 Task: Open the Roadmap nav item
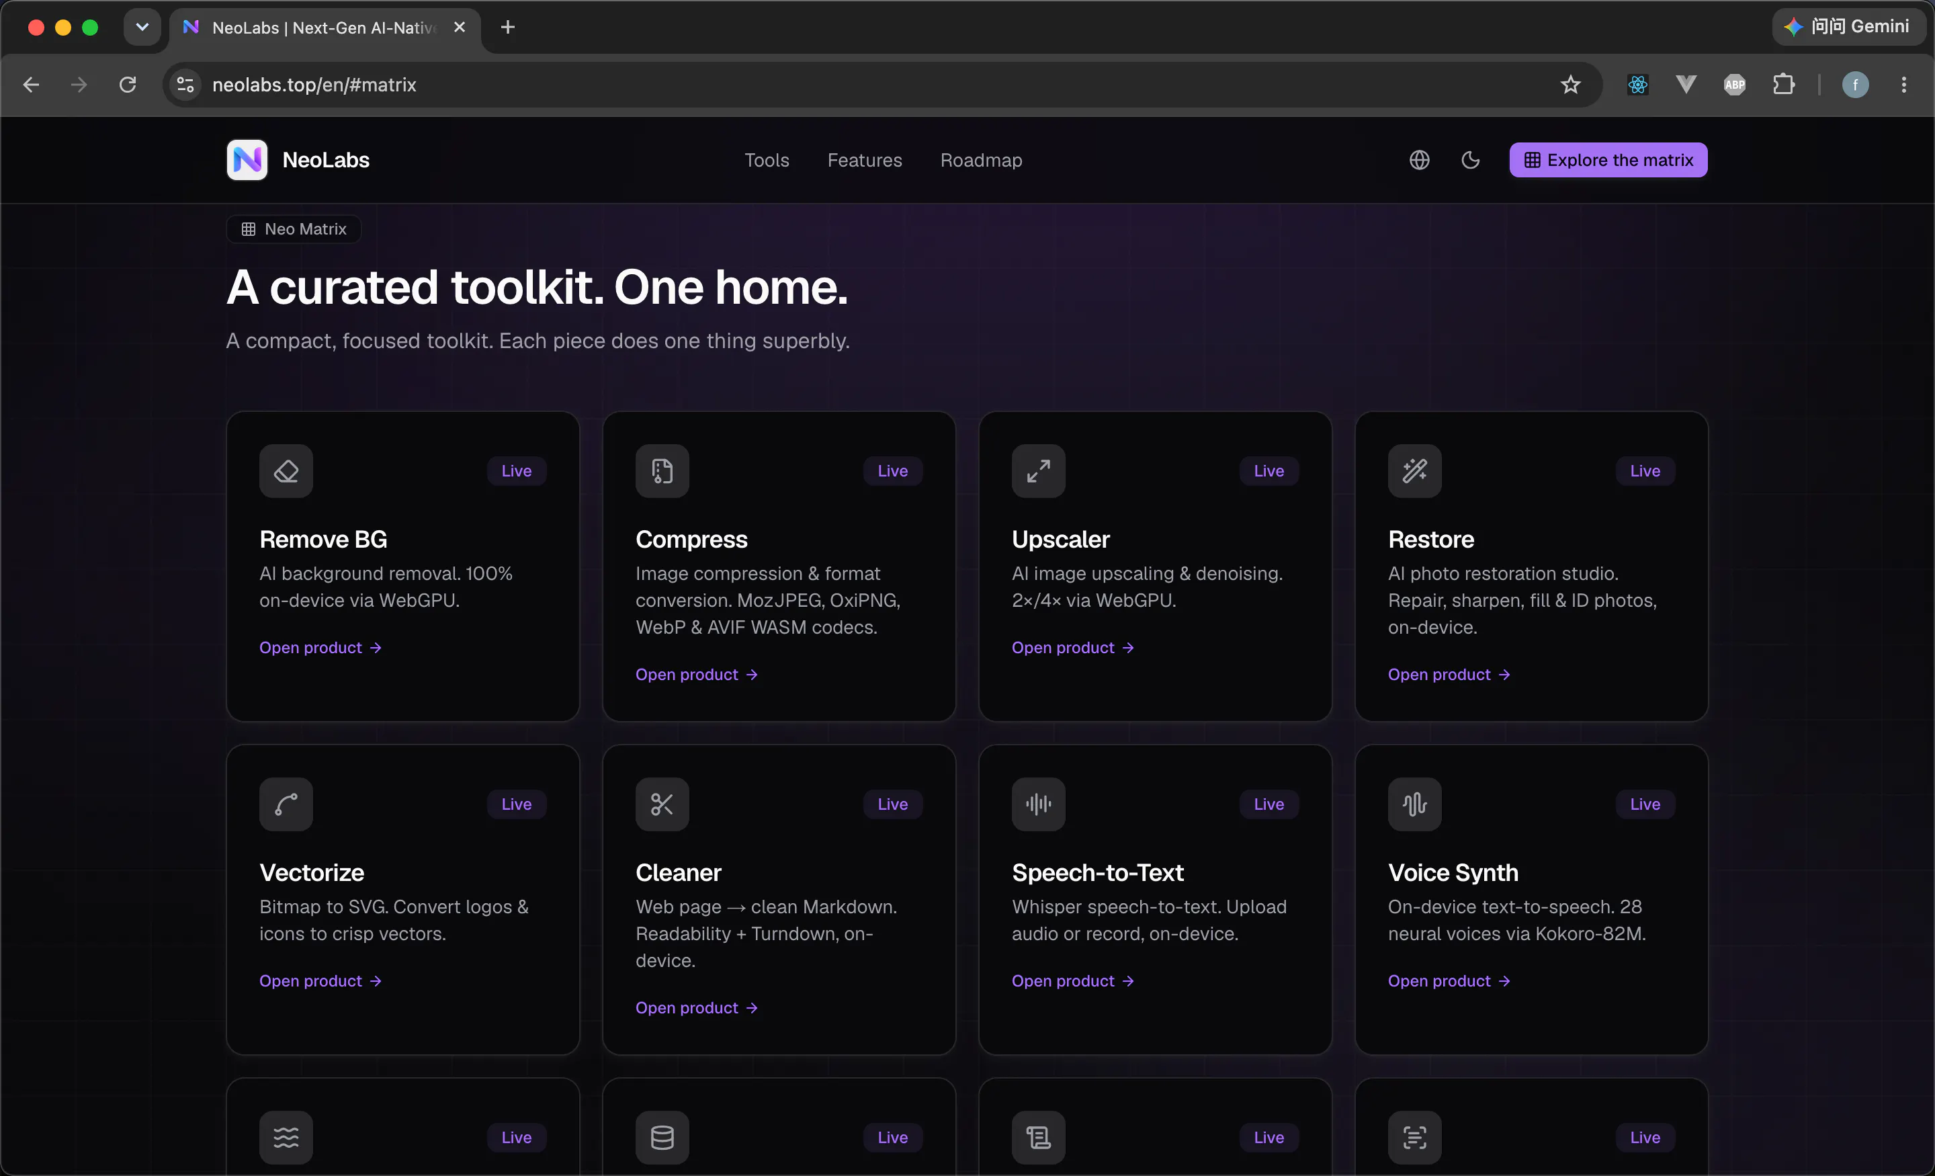(981, 160)
